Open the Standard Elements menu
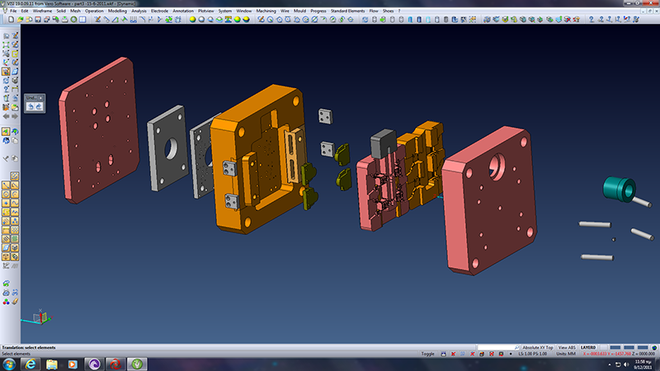Viewport: 660px width, 371px height. click(346, 11)
